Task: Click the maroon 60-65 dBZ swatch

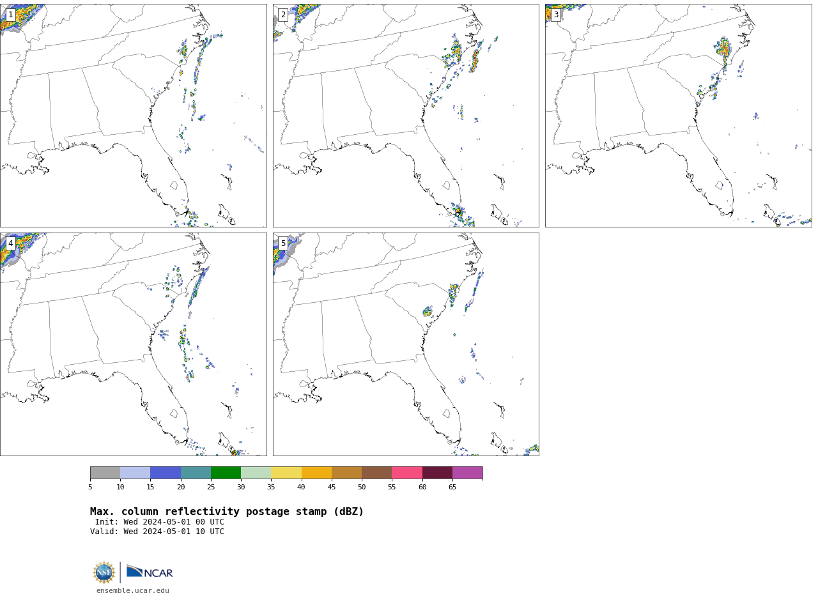Action: 437,473
